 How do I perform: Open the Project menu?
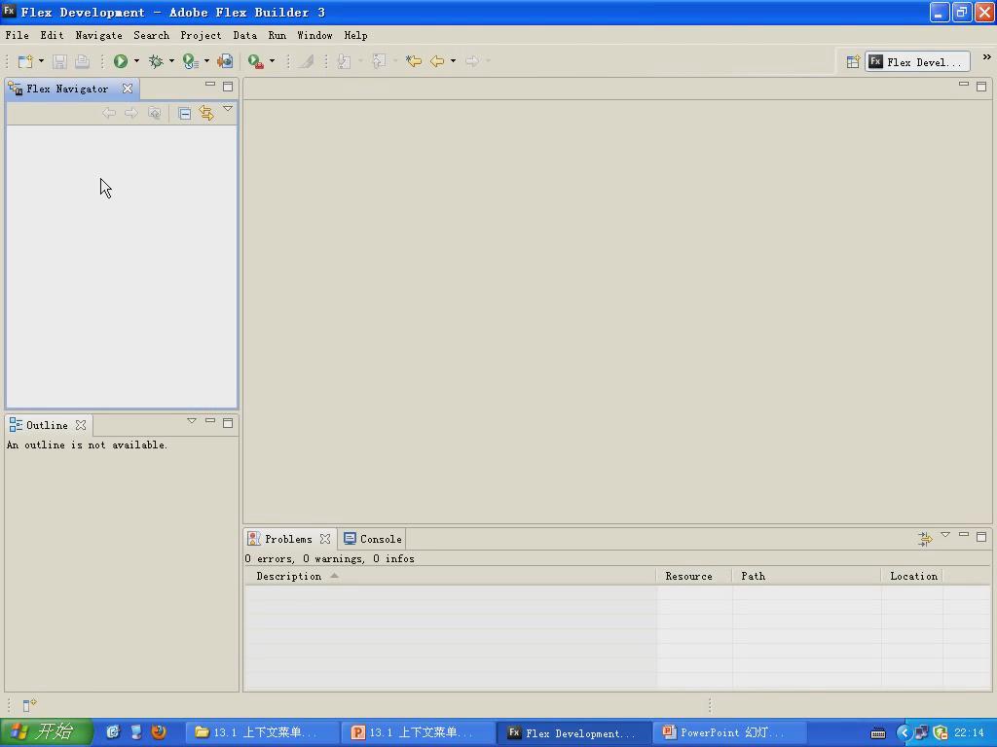[x=201, y=36]
